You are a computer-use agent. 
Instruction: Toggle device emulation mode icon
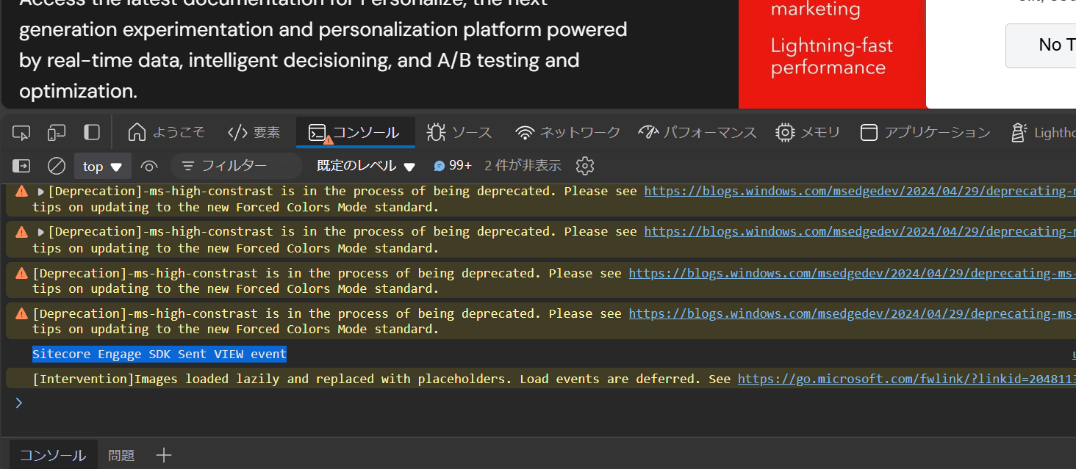pos(57,133)
